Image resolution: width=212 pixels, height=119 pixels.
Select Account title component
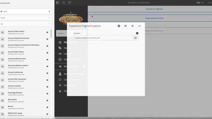[x=25, y=80]
